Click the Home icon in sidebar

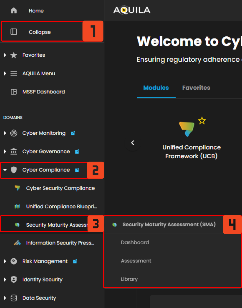(14, 11)
